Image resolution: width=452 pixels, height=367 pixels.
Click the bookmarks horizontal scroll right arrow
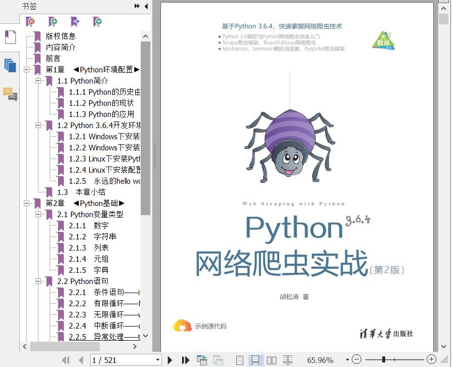[135, 347]
